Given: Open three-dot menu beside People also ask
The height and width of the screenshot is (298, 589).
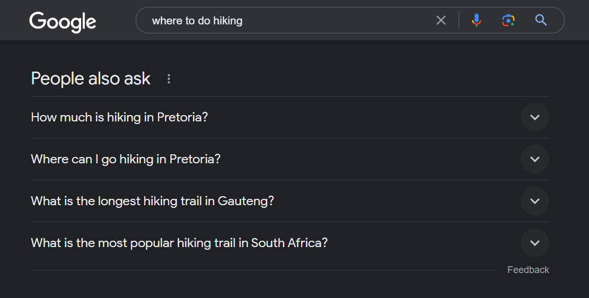Looking at the screenshot, I should [x=169, y=79].
